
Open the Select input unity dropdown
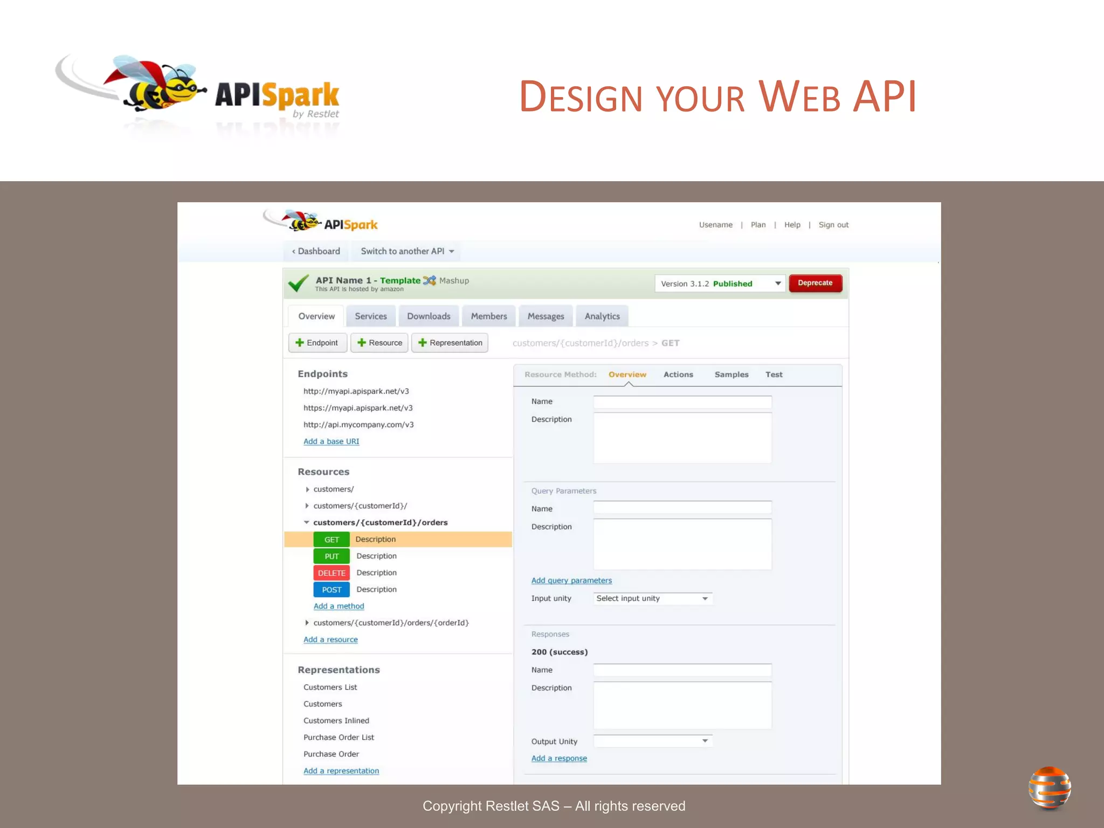pos(653,598)
